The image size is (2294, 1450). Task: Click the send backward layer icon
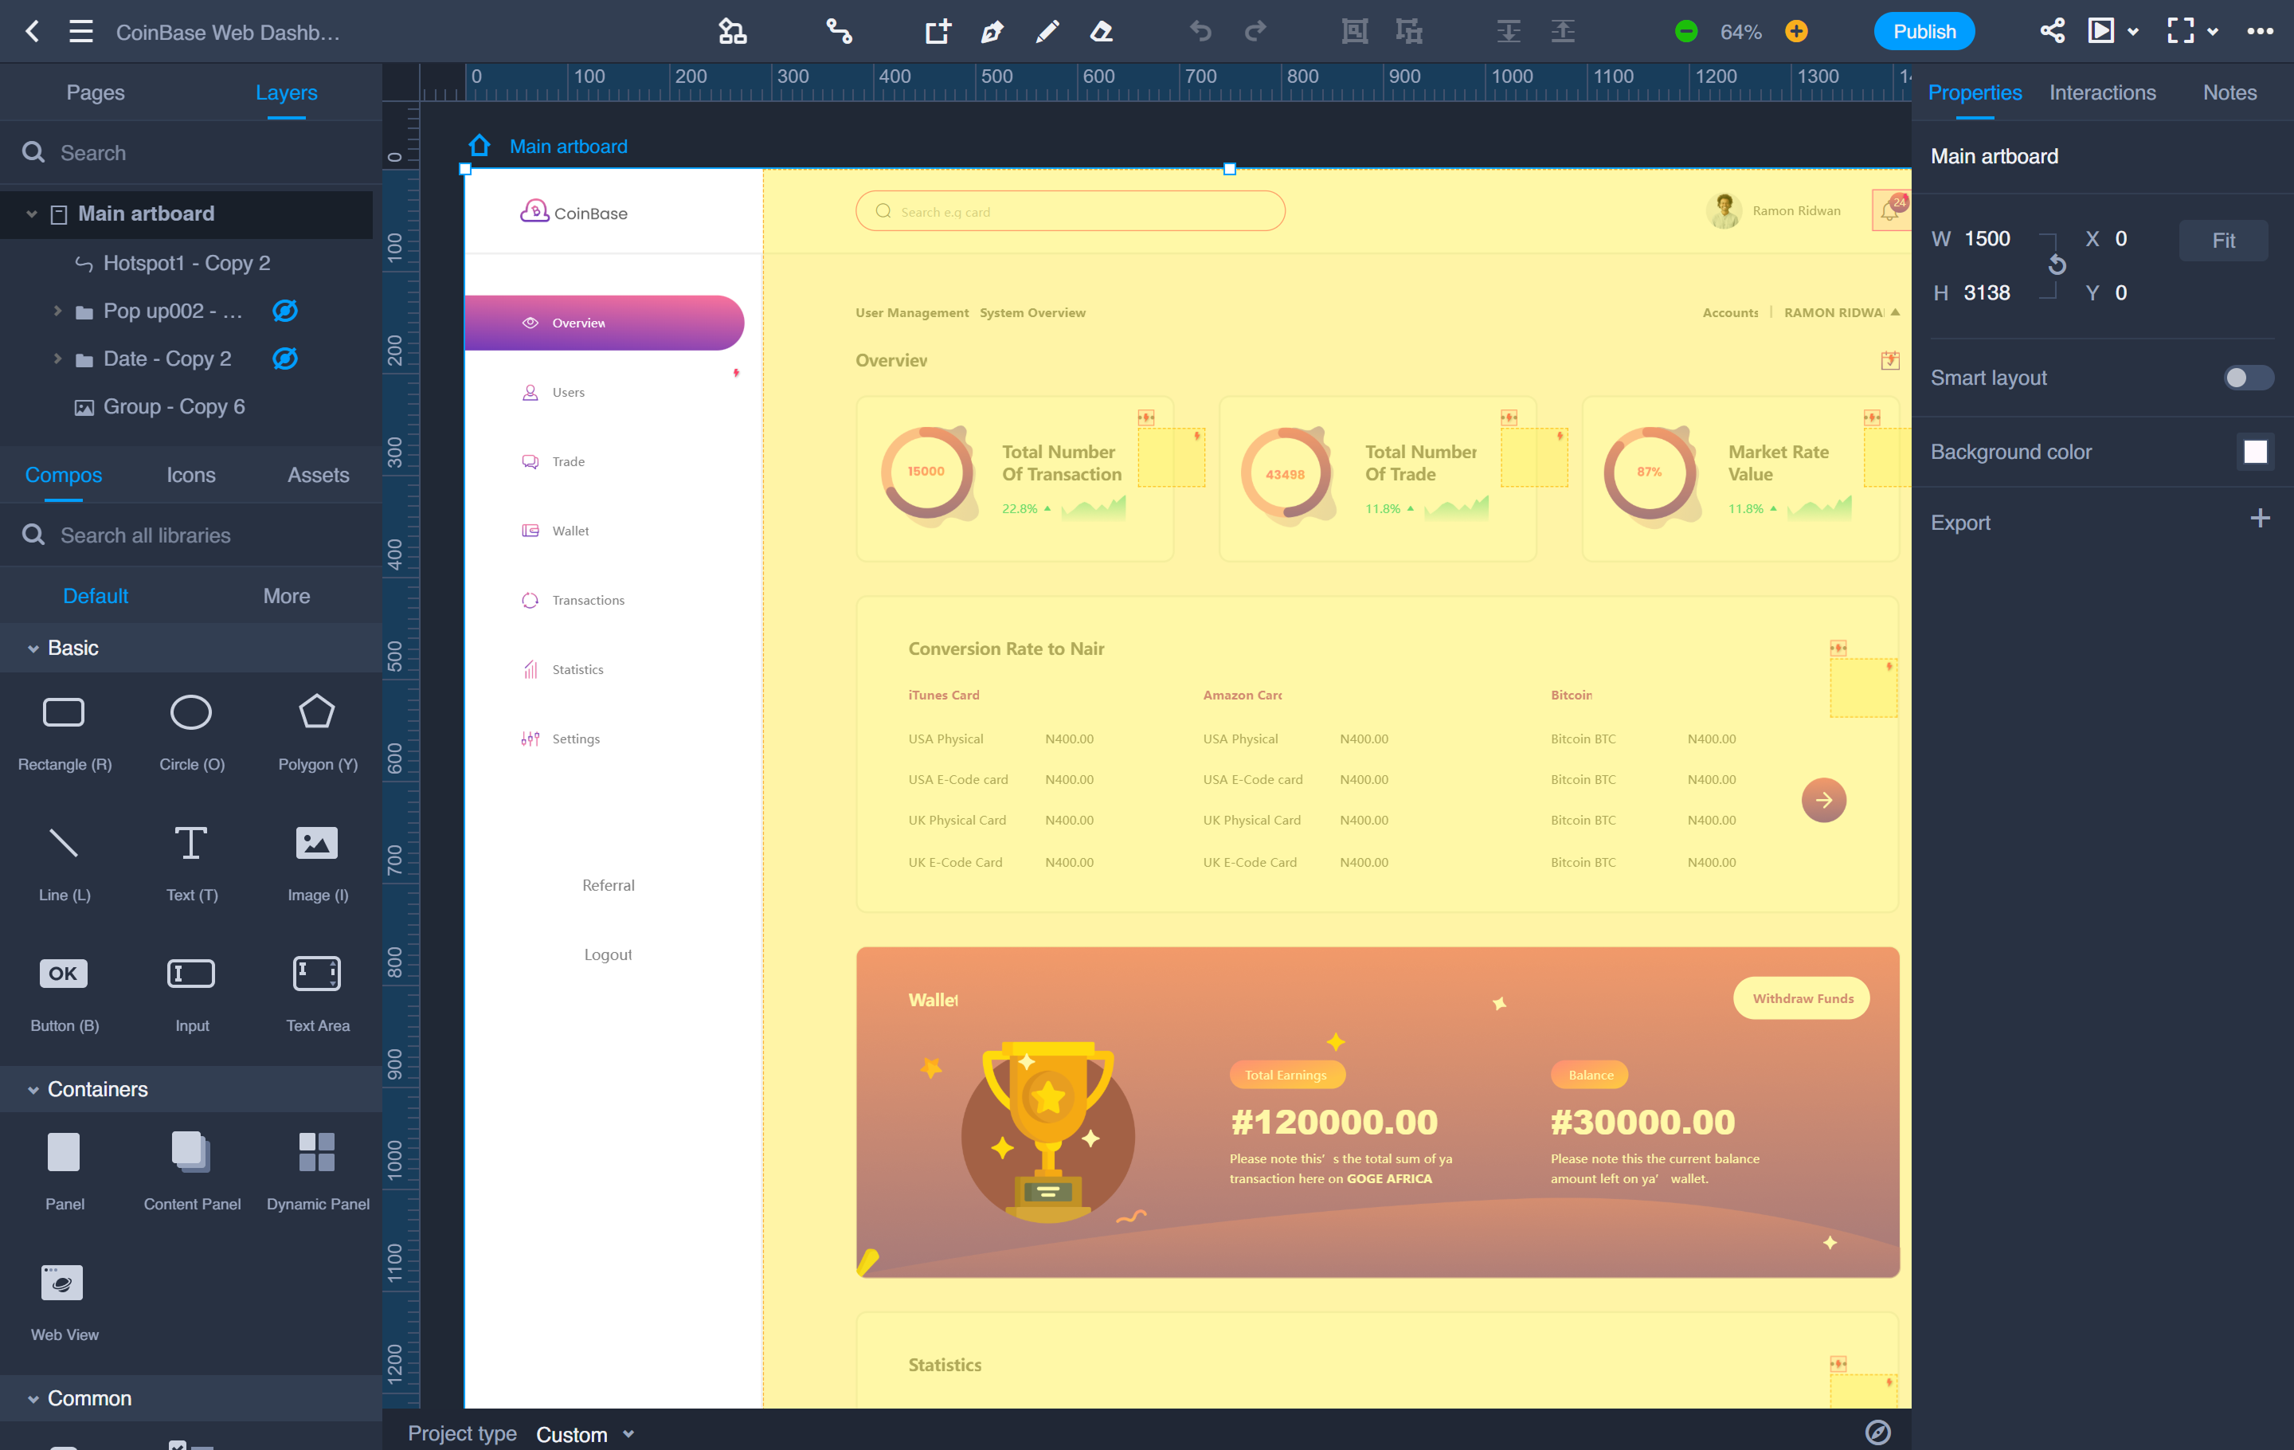pos(1508,31)
